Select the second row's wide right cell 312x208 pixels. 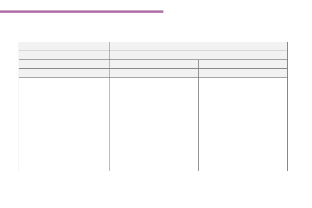coord(198,55)
